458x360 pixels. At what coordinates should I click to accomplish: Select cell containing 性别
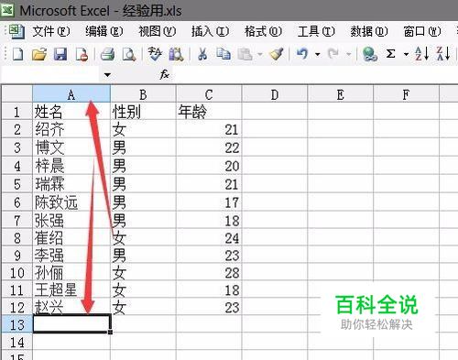point(143,112)
